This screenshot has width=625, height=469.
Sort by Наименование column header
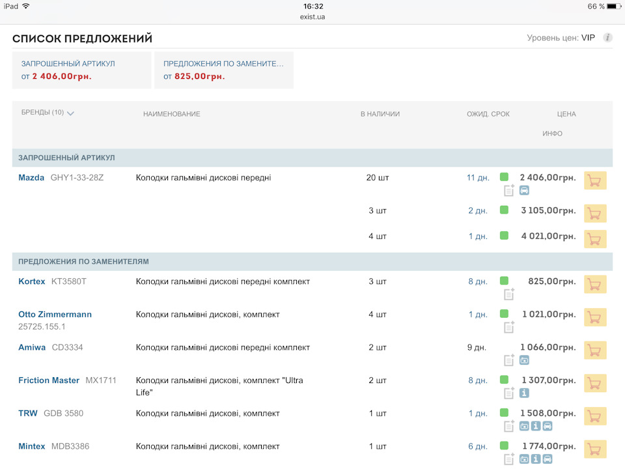pos(172,114)
